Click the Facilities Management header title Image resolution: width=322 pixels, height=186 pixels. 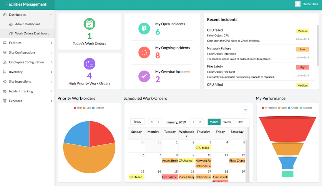(26, 4)
